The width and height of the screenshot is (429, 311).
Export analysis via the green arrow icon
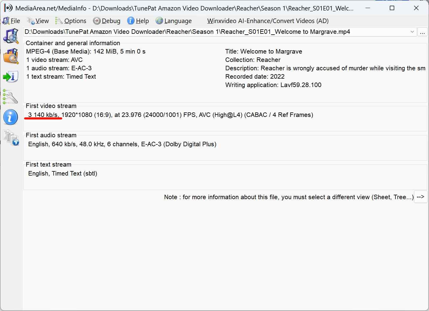click(x=11, y=77)
